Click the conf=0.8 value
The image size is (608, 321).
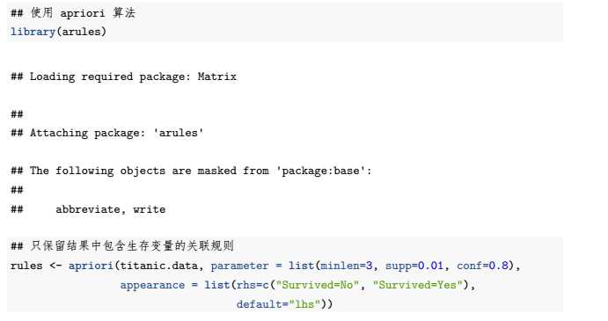click(x=482, y=266)
